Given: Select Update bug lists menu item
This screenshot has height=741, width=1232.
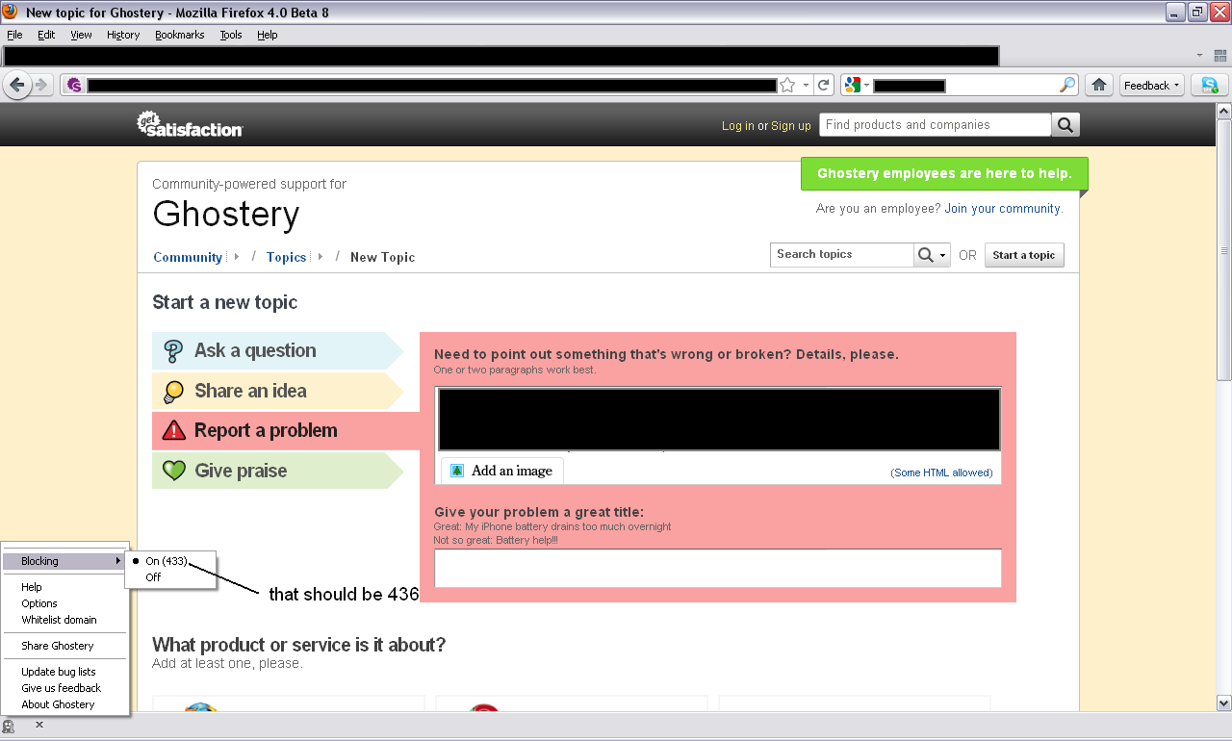Looking at the screenshot, I should coord(64,672).
